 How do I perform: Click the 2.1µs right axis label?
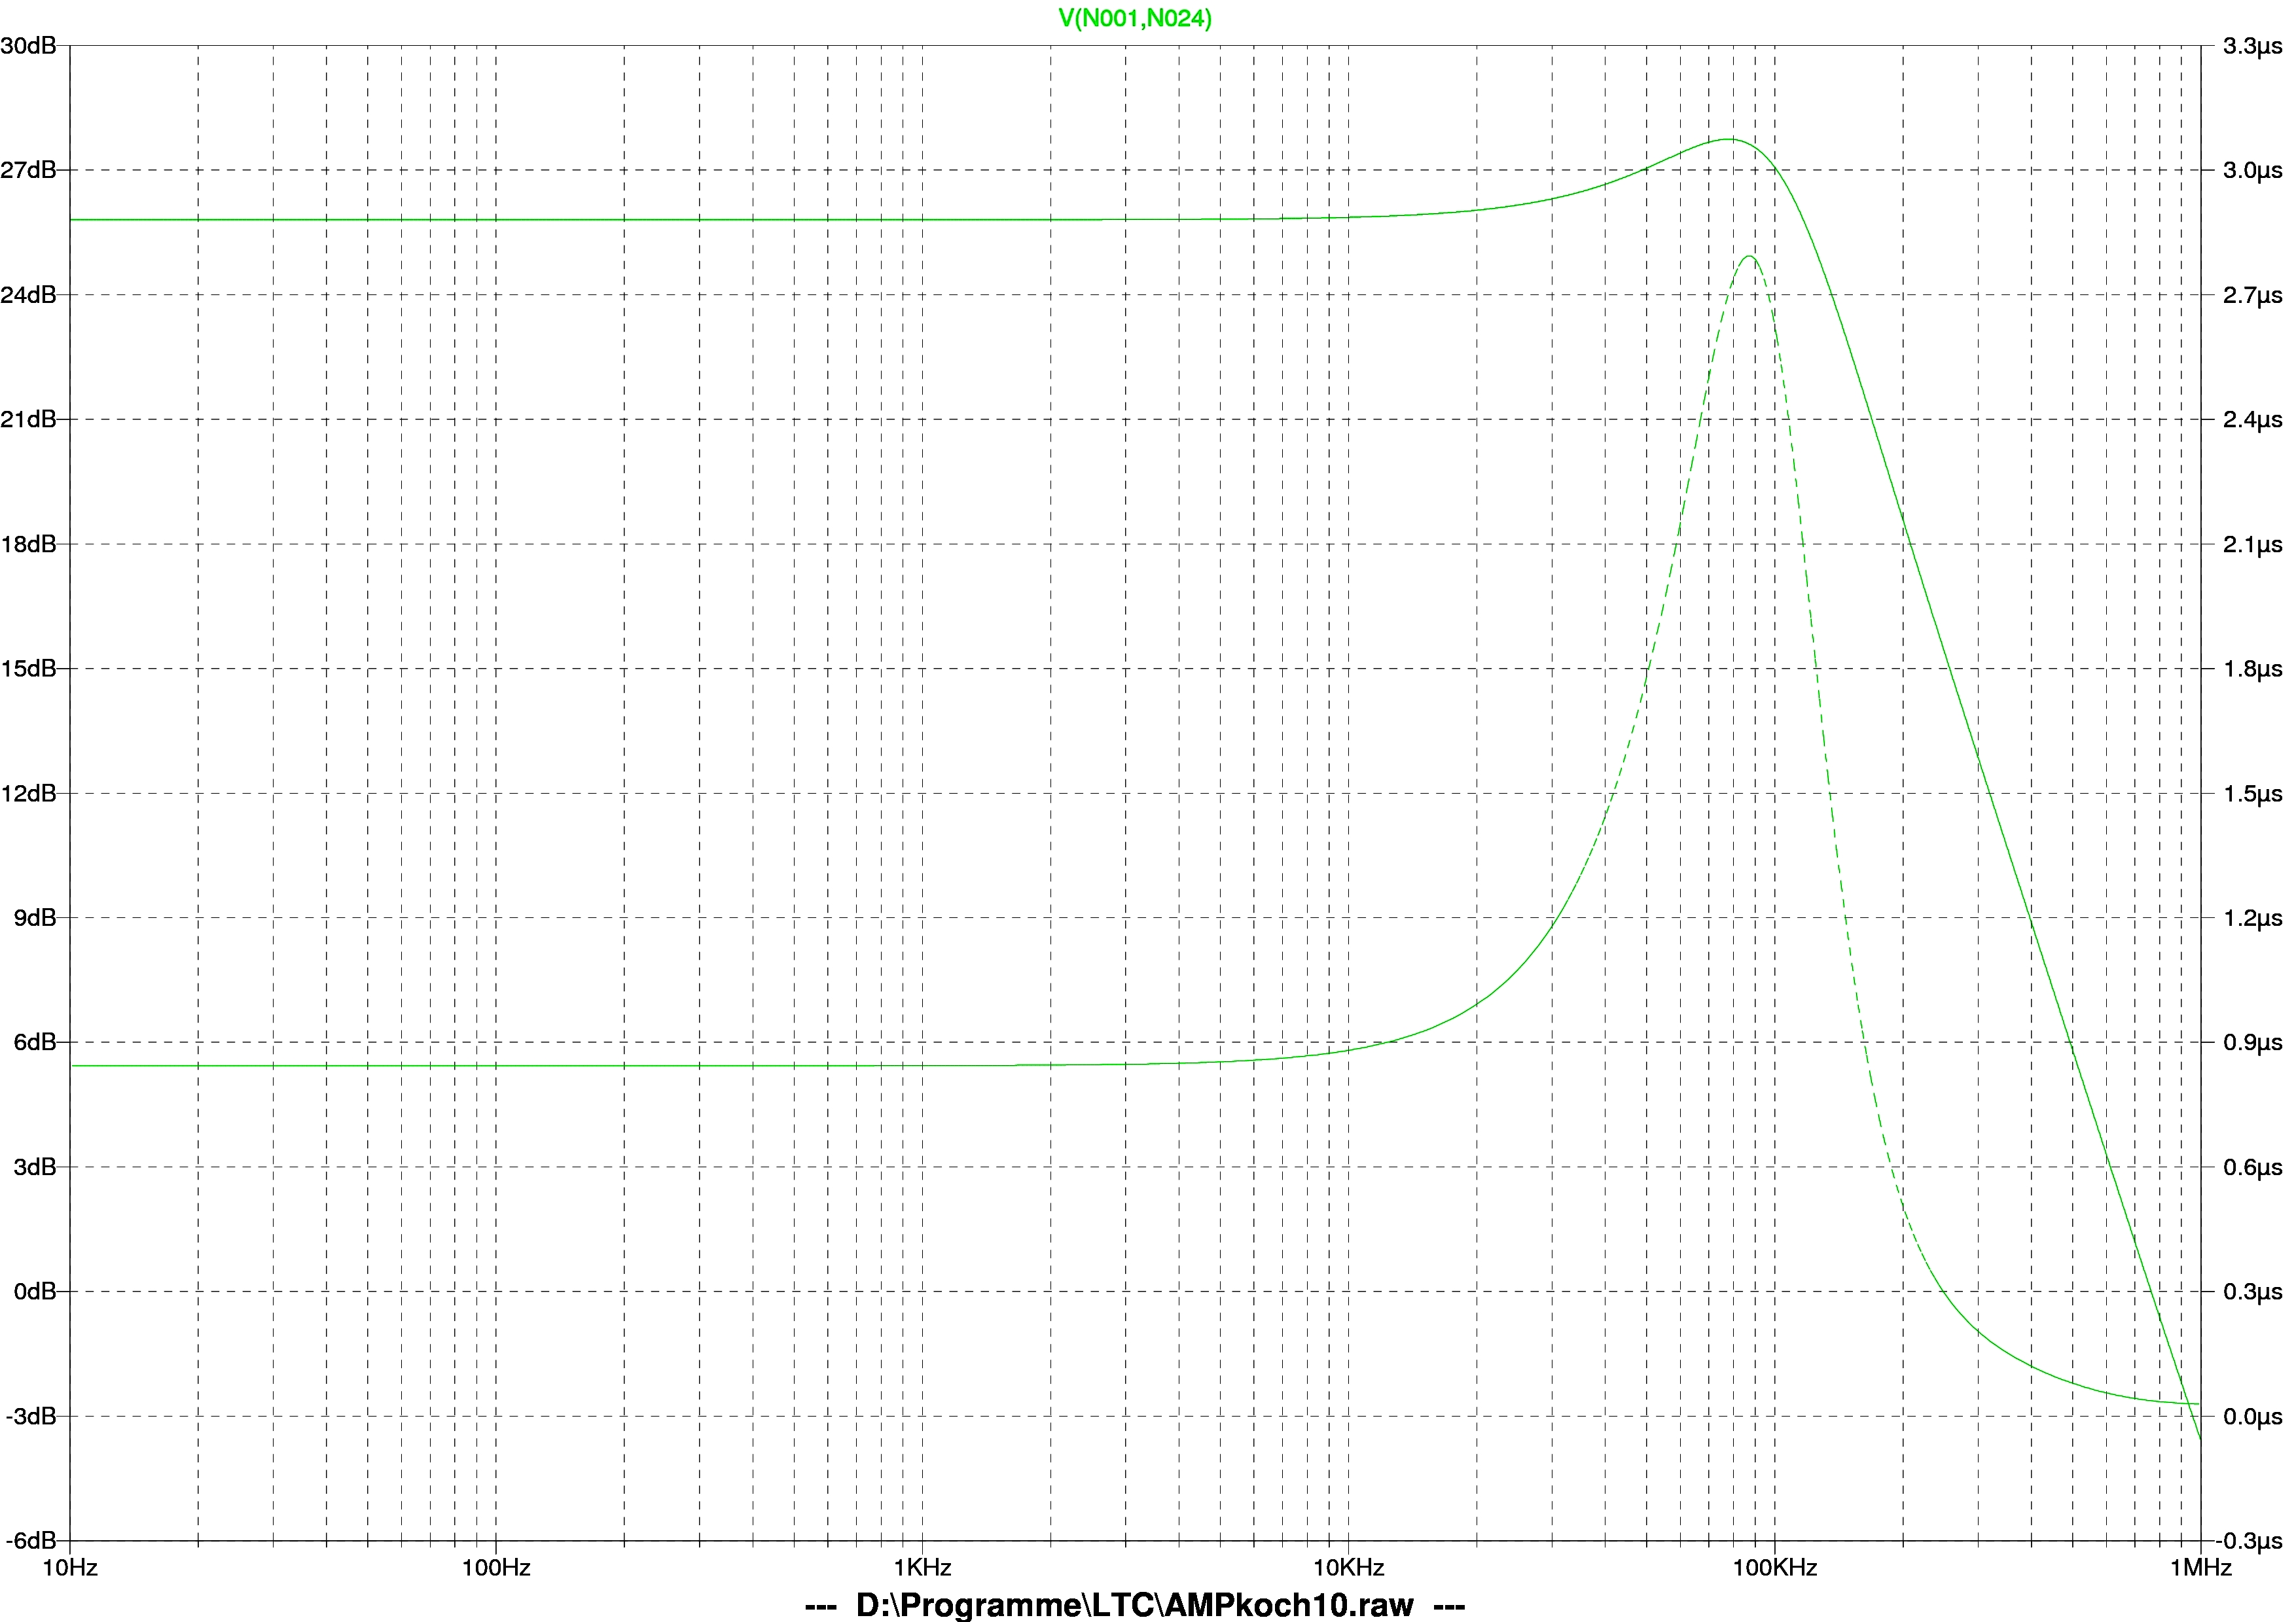(x=2252, y=544)
